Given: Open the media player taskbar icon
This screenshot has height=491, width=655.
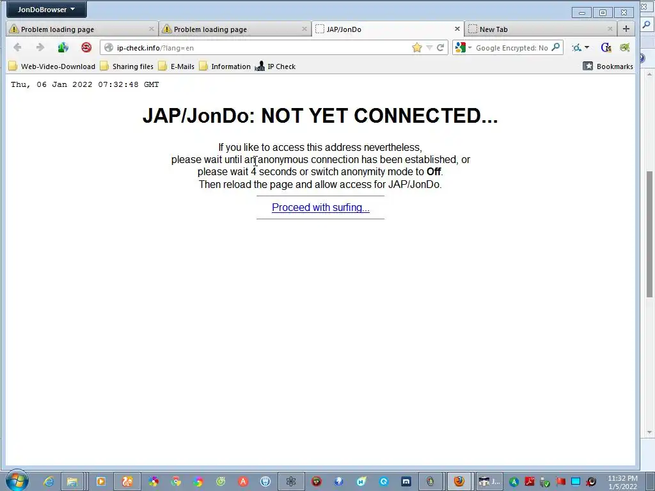Looking at the screenshot, I should 100,481.
